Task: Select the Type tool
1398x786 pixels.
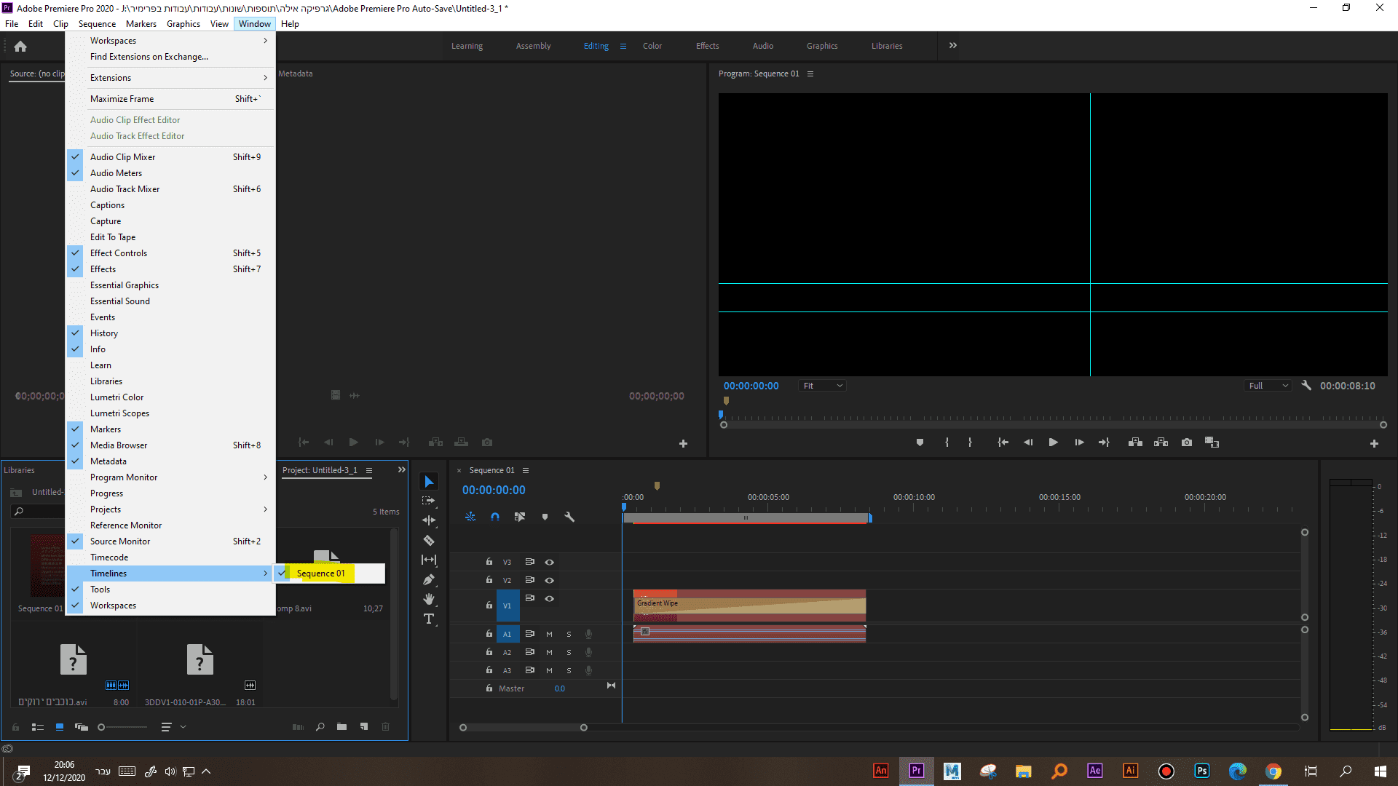Action: click(429, 619)
